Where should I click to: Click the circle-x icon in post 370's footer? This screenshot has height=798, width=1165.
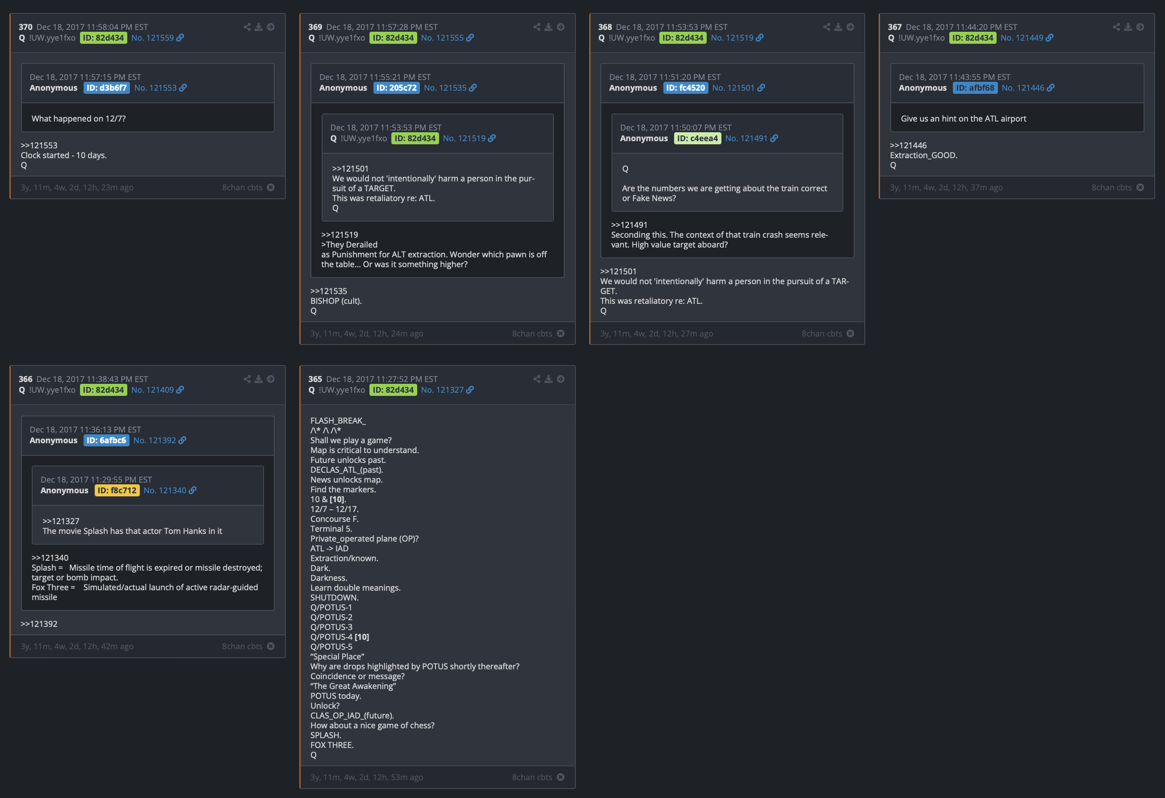(x=271, y=188)
